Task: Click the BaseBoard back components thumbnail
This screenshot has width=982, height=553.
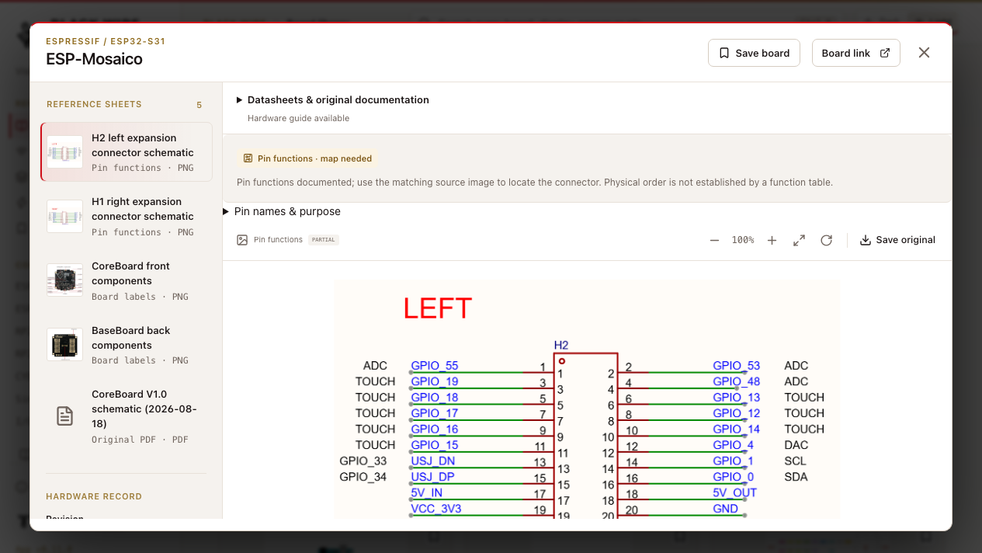Action: 64,345
